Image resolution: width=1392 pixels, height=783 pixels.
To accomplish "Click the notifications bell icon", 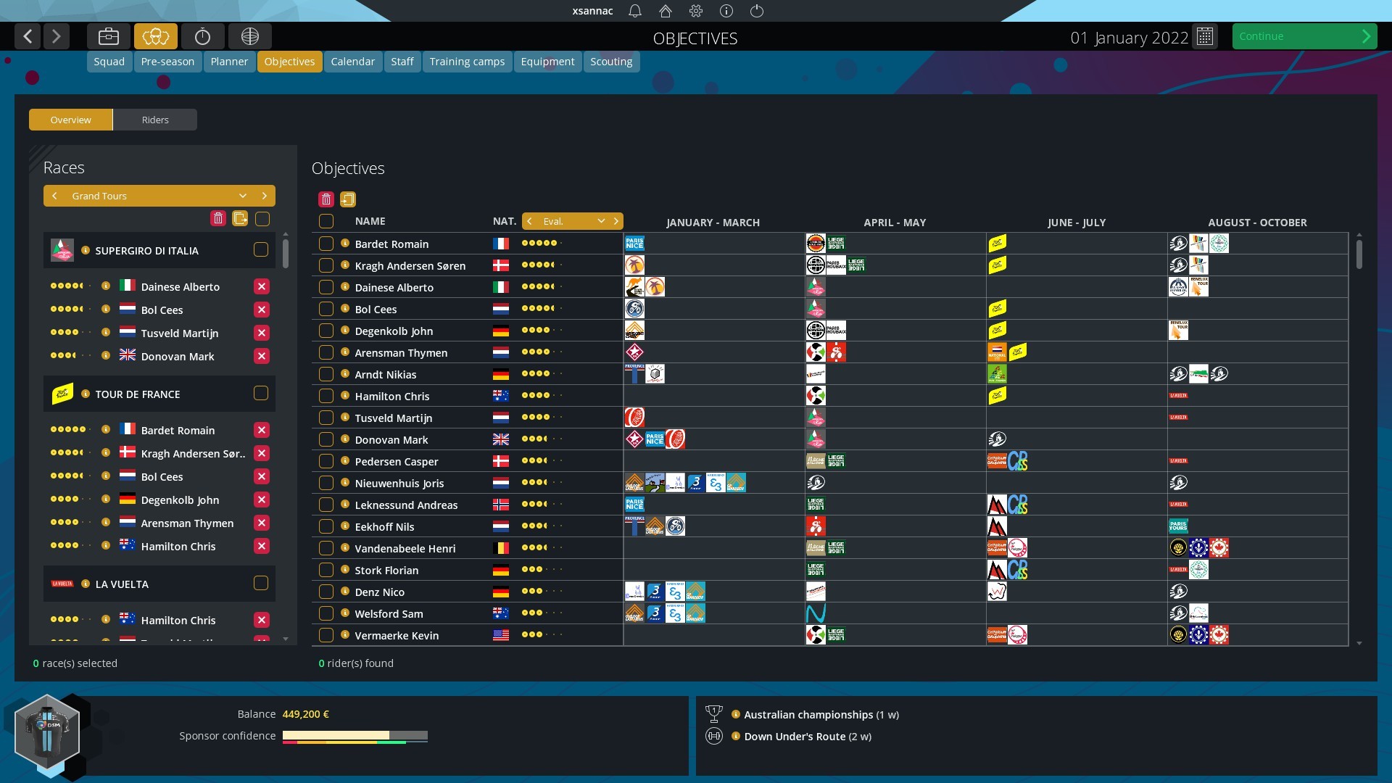I will click(x=633, y=11).
